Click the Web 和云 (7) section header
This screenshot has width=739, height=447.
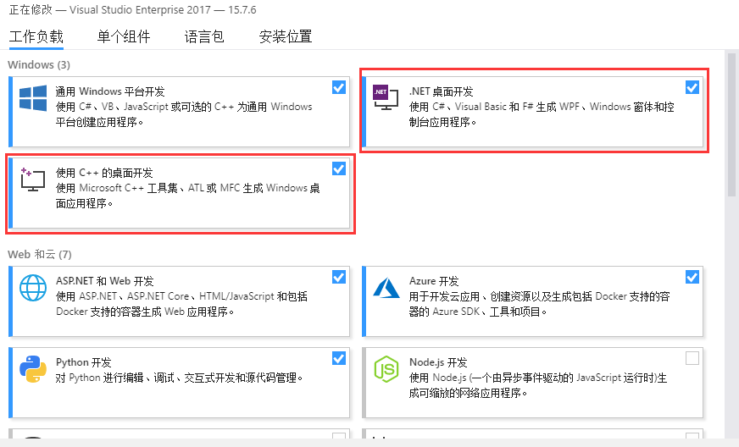click(40, 254)
